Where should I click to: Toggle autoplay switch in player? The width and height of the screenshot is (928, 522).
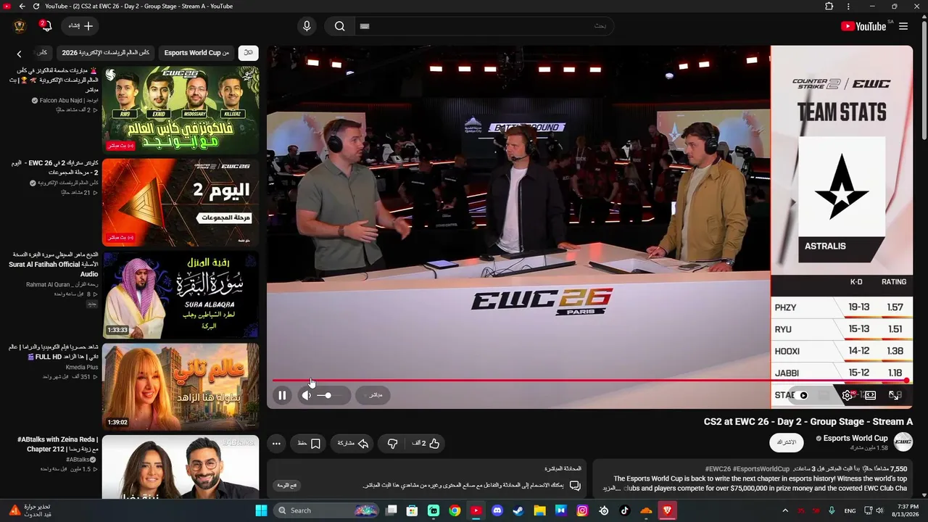pos(801,395)
